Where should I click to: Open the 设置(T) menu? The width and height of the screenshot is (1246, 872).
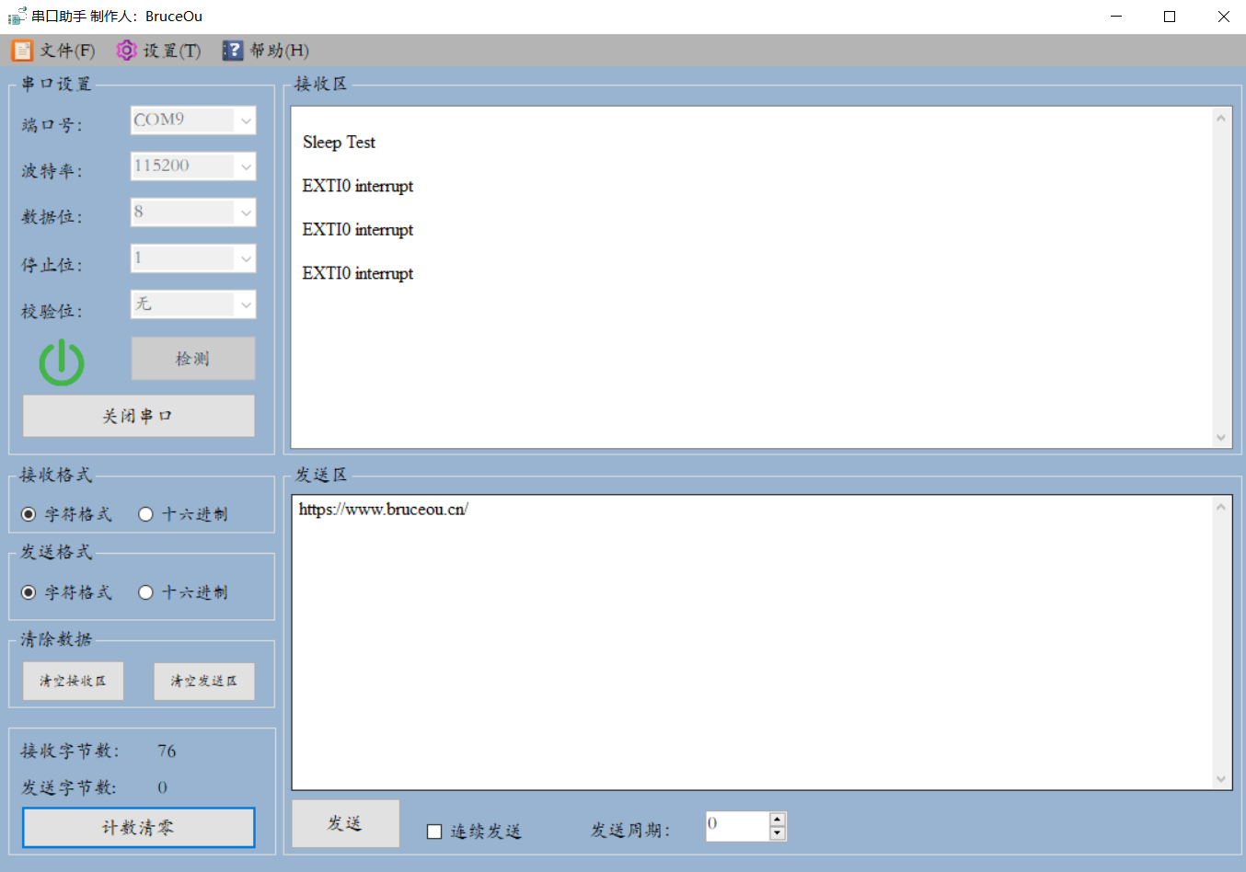[159, 51]
